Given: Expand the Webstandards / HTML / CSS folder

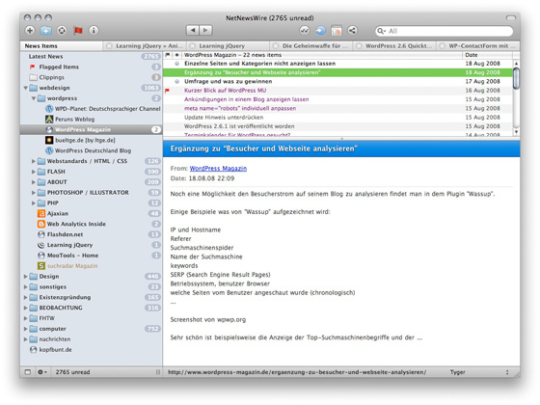Looking at the screenshot, I should [34, 161].
